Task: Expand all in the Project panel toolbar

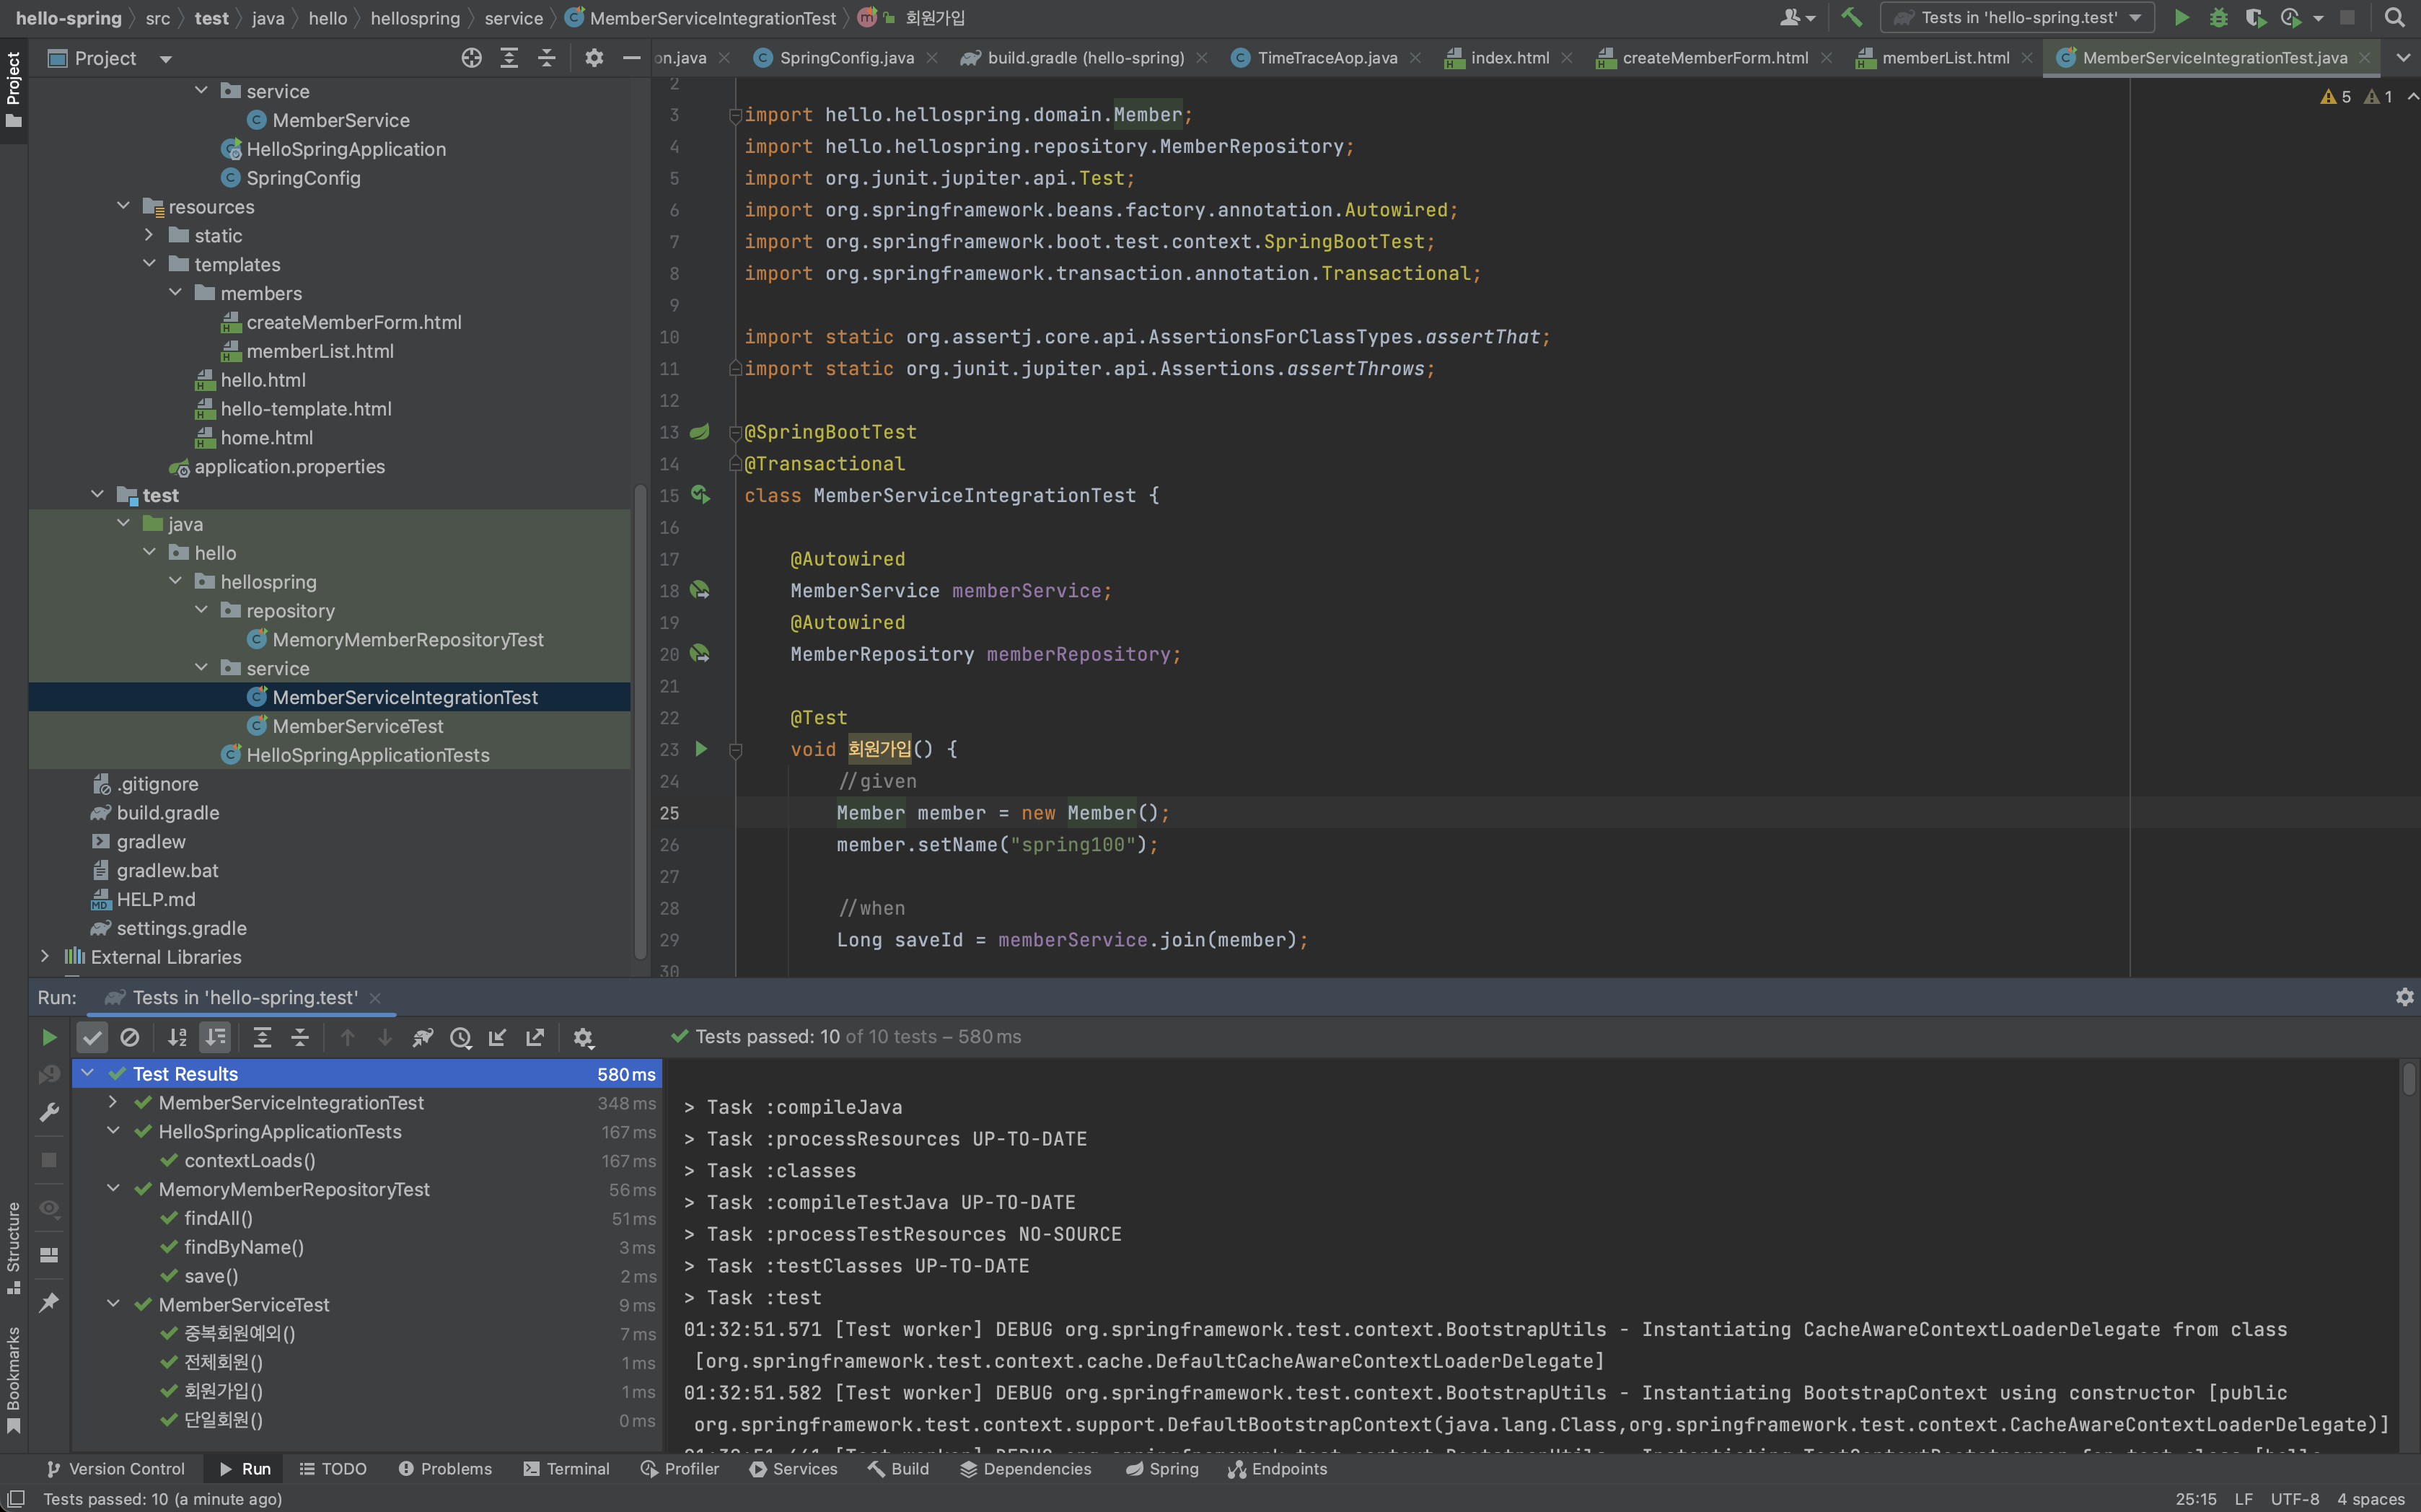Action: [x=509, y=58]
